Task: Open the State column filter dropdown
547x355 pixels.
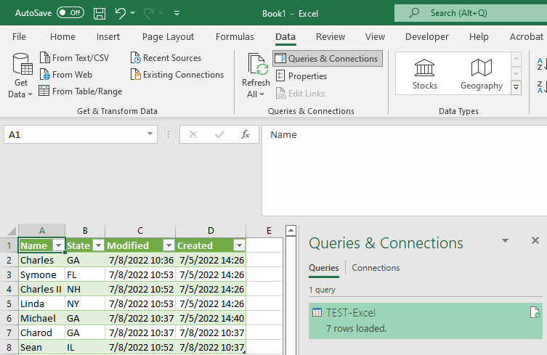Action: (x=98, y=245)
